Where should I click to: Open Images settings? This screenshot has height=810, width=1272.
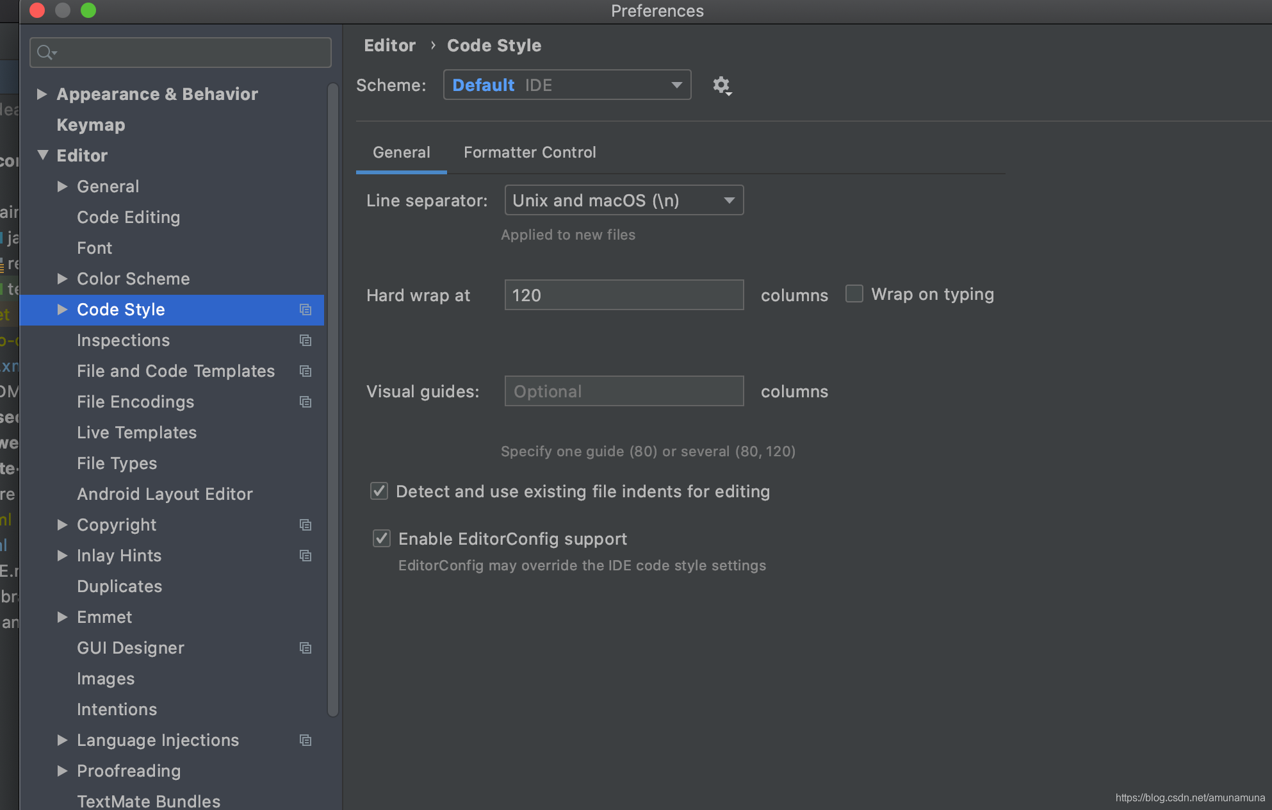pos(106,679)
